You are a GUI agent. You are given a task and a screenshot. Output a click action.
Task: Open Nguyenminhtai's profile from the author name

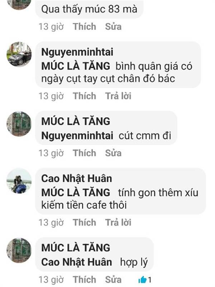click(77, 52)
